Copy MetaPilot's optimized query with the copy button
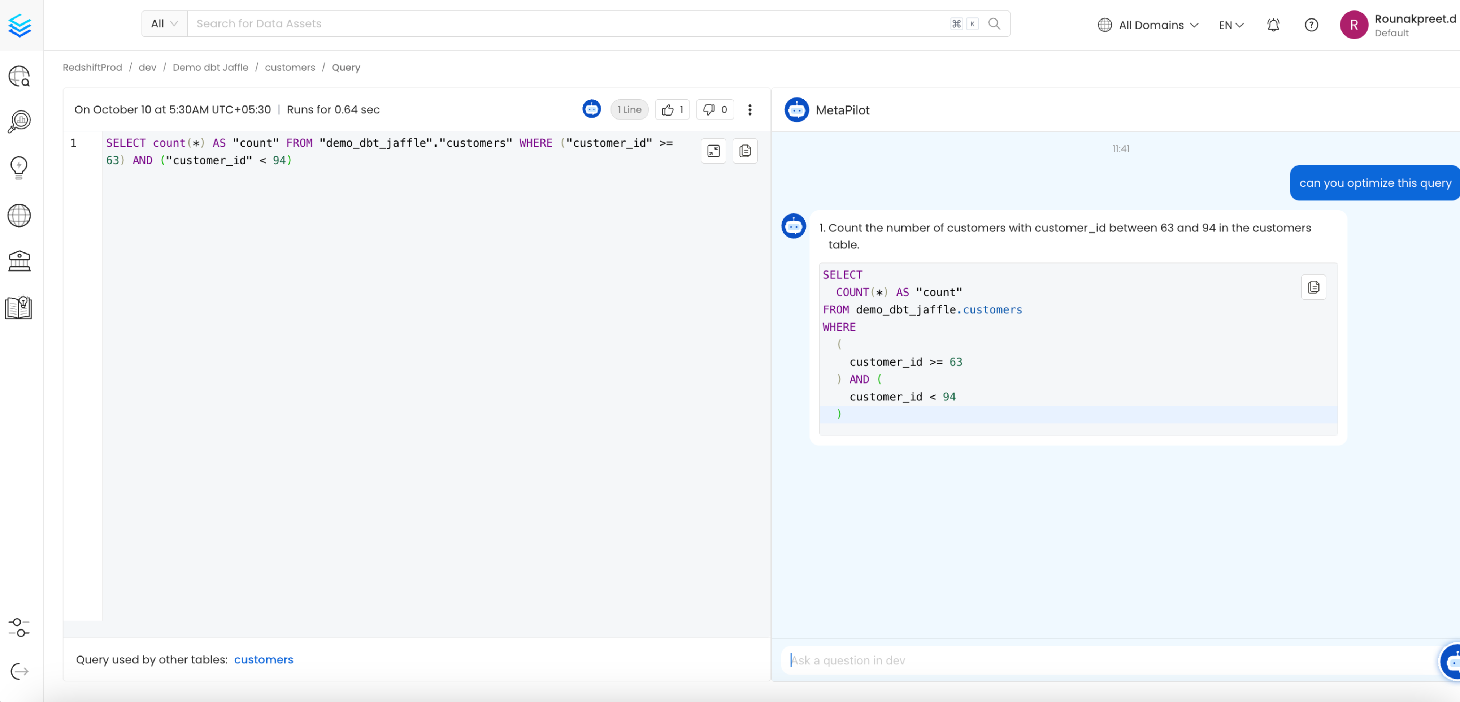 tap(1314, 287)
